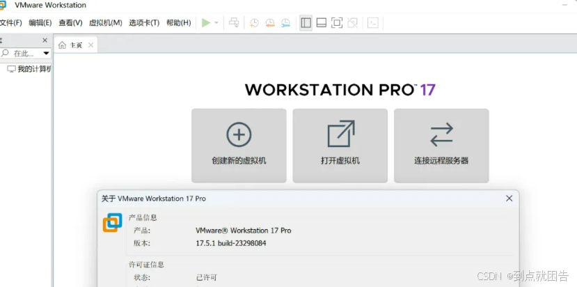The image size is (577, 287).
Task: Click the version text 17.5.1 build-23298084
Action: tap(231, 244)
